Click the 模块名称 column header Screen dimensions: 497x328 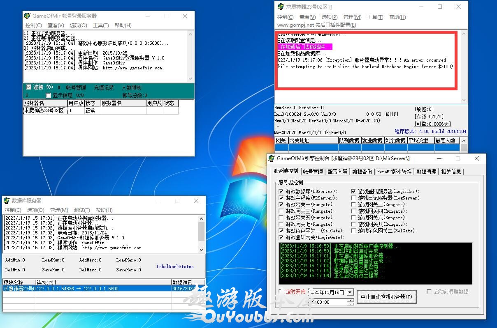19,282
